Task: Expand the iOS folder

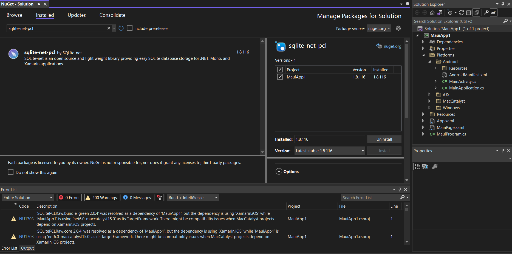Action: click(x=429, y=94)
